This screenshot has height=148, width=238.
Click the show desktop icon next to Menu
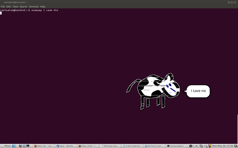coord(14,146)
